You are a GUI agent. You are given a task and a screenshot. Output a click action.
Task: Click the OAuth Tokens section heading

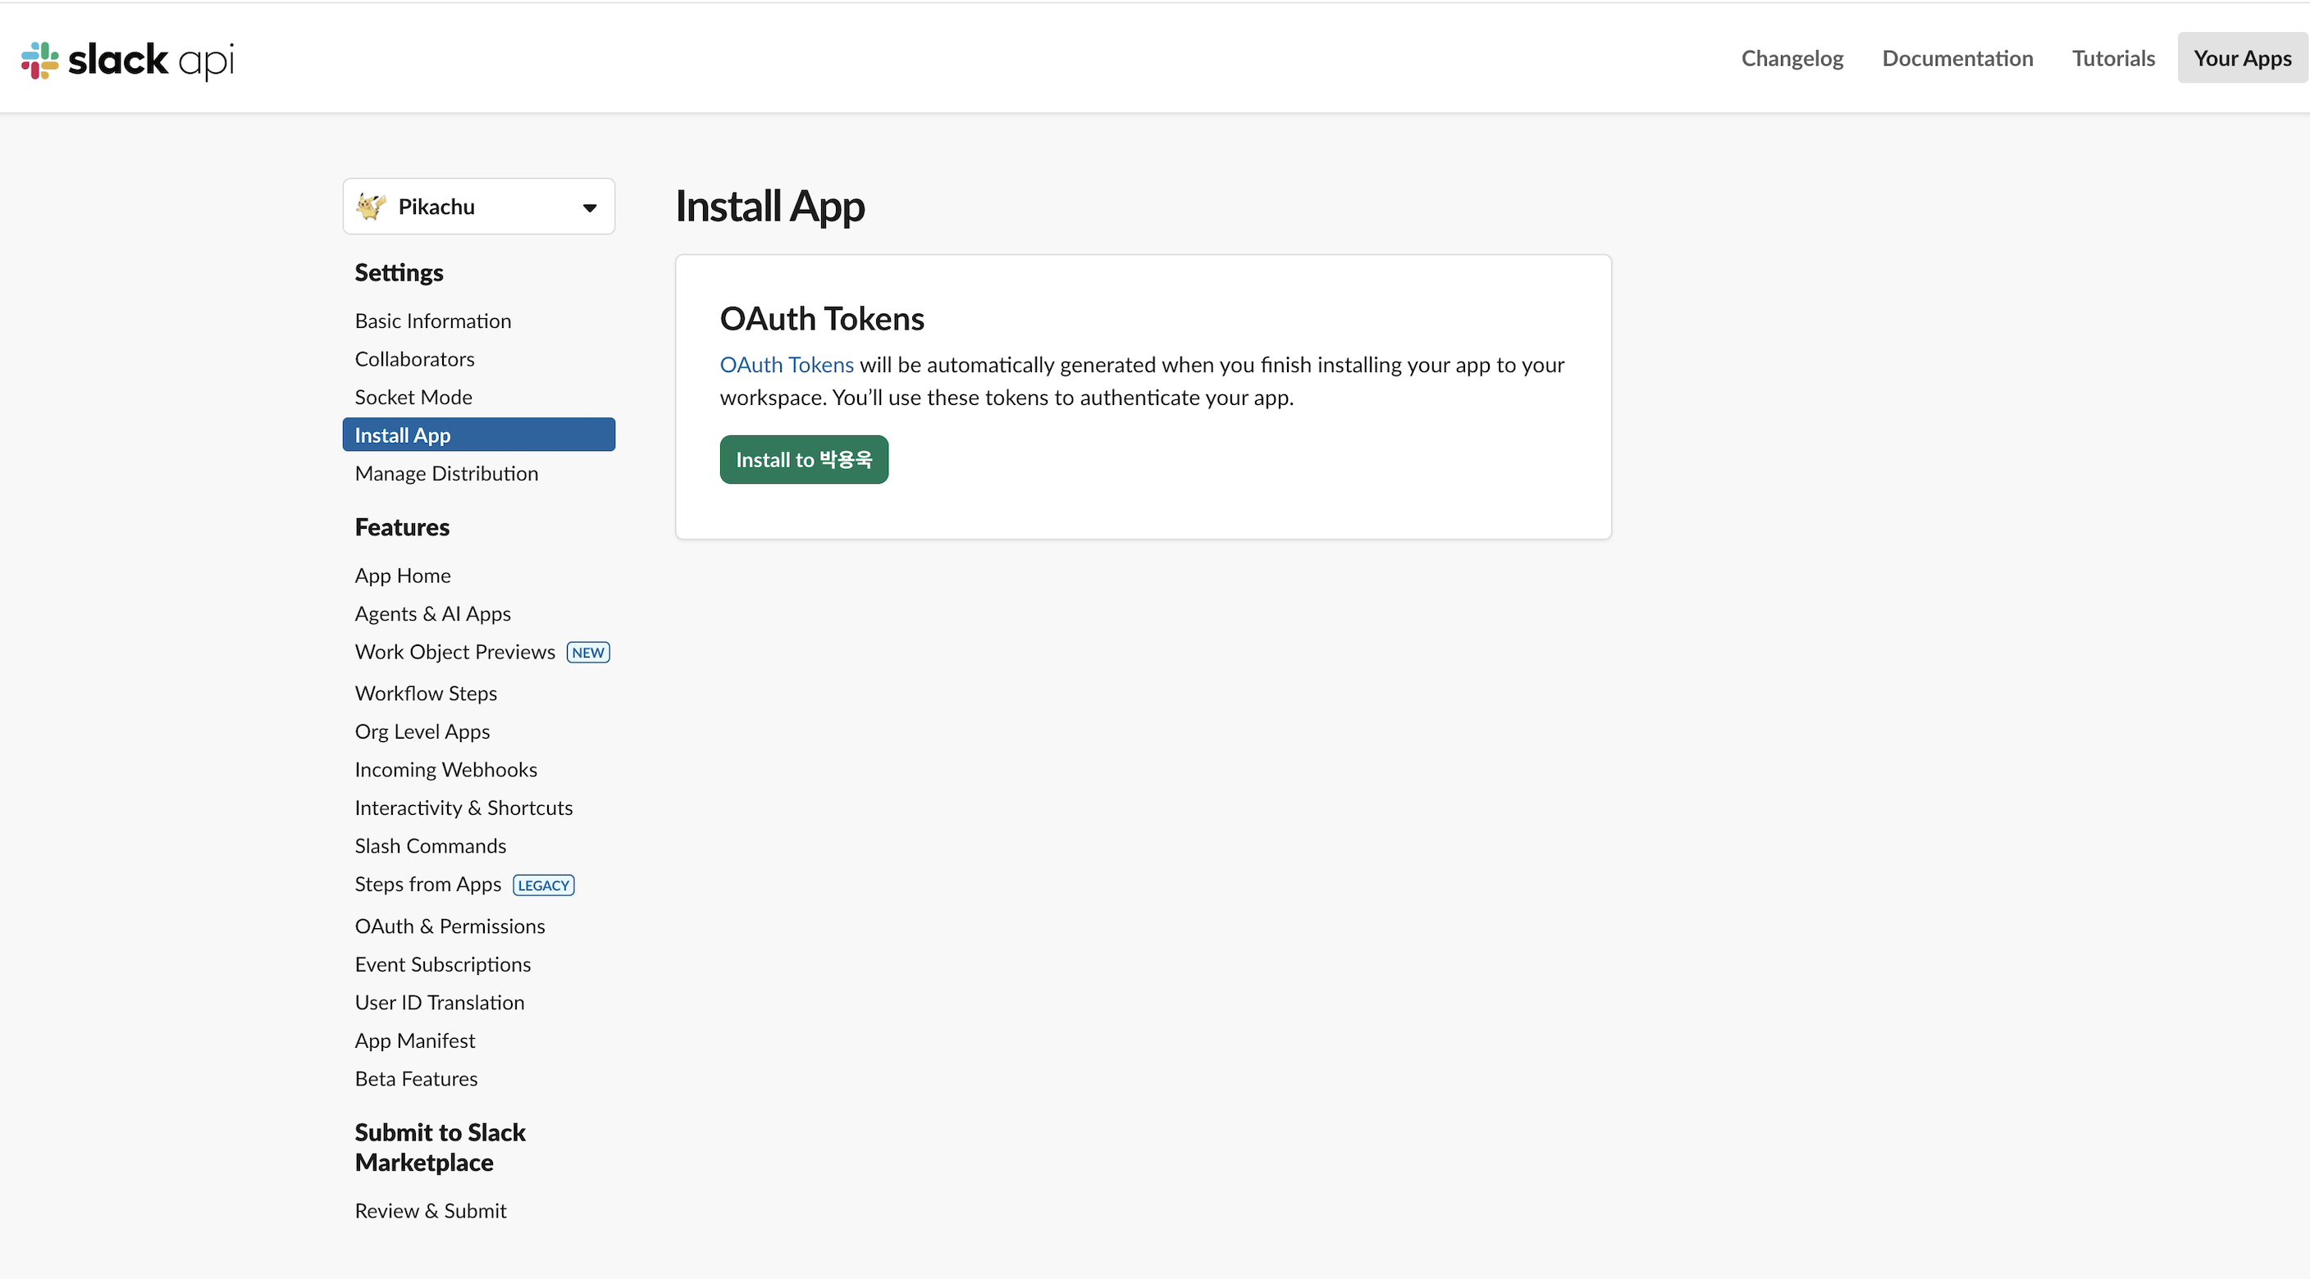tap(821, 319)
